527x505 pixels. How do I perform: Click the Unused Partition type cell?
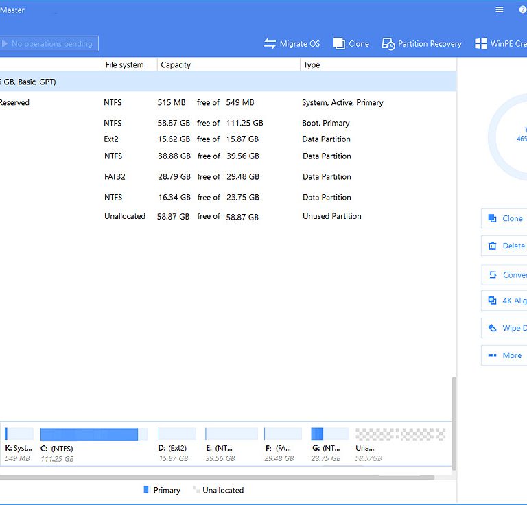tap(331, 216)
